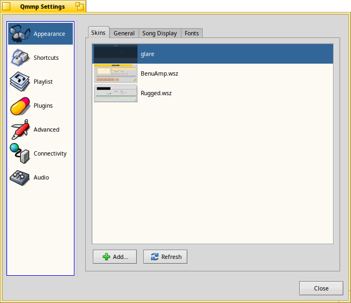Click the glare skin preview thumbnail
This screenshot has width=351, height=303.
116,54
